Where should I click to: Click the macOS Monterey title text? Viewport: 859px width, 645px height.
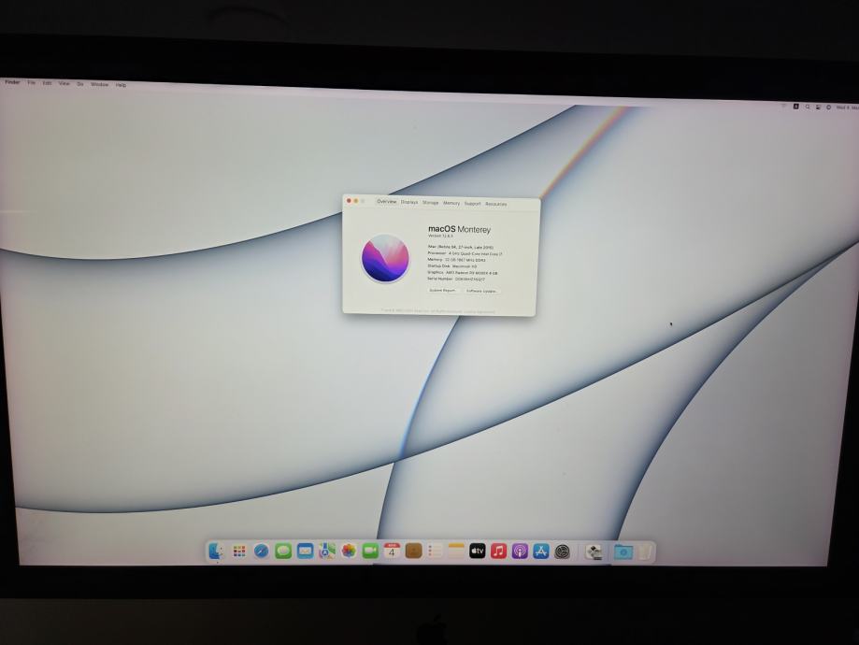tap(459, 229)
